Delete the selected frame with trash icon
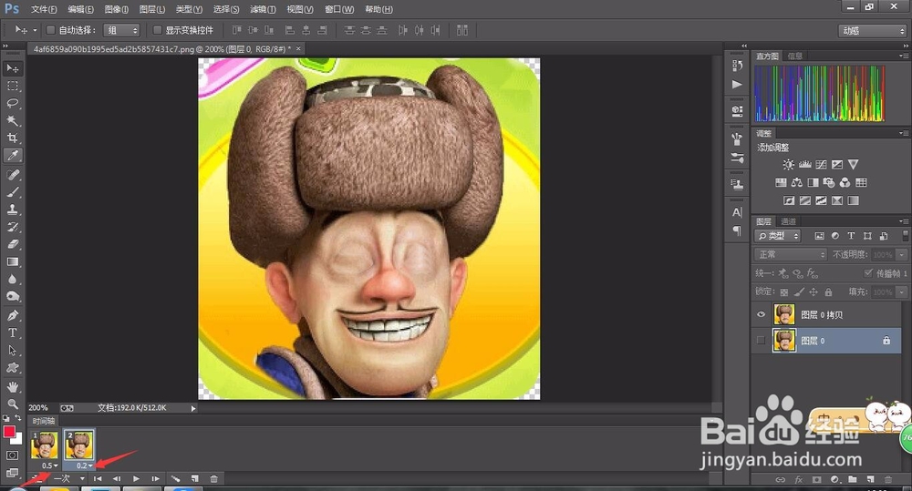 213,478
